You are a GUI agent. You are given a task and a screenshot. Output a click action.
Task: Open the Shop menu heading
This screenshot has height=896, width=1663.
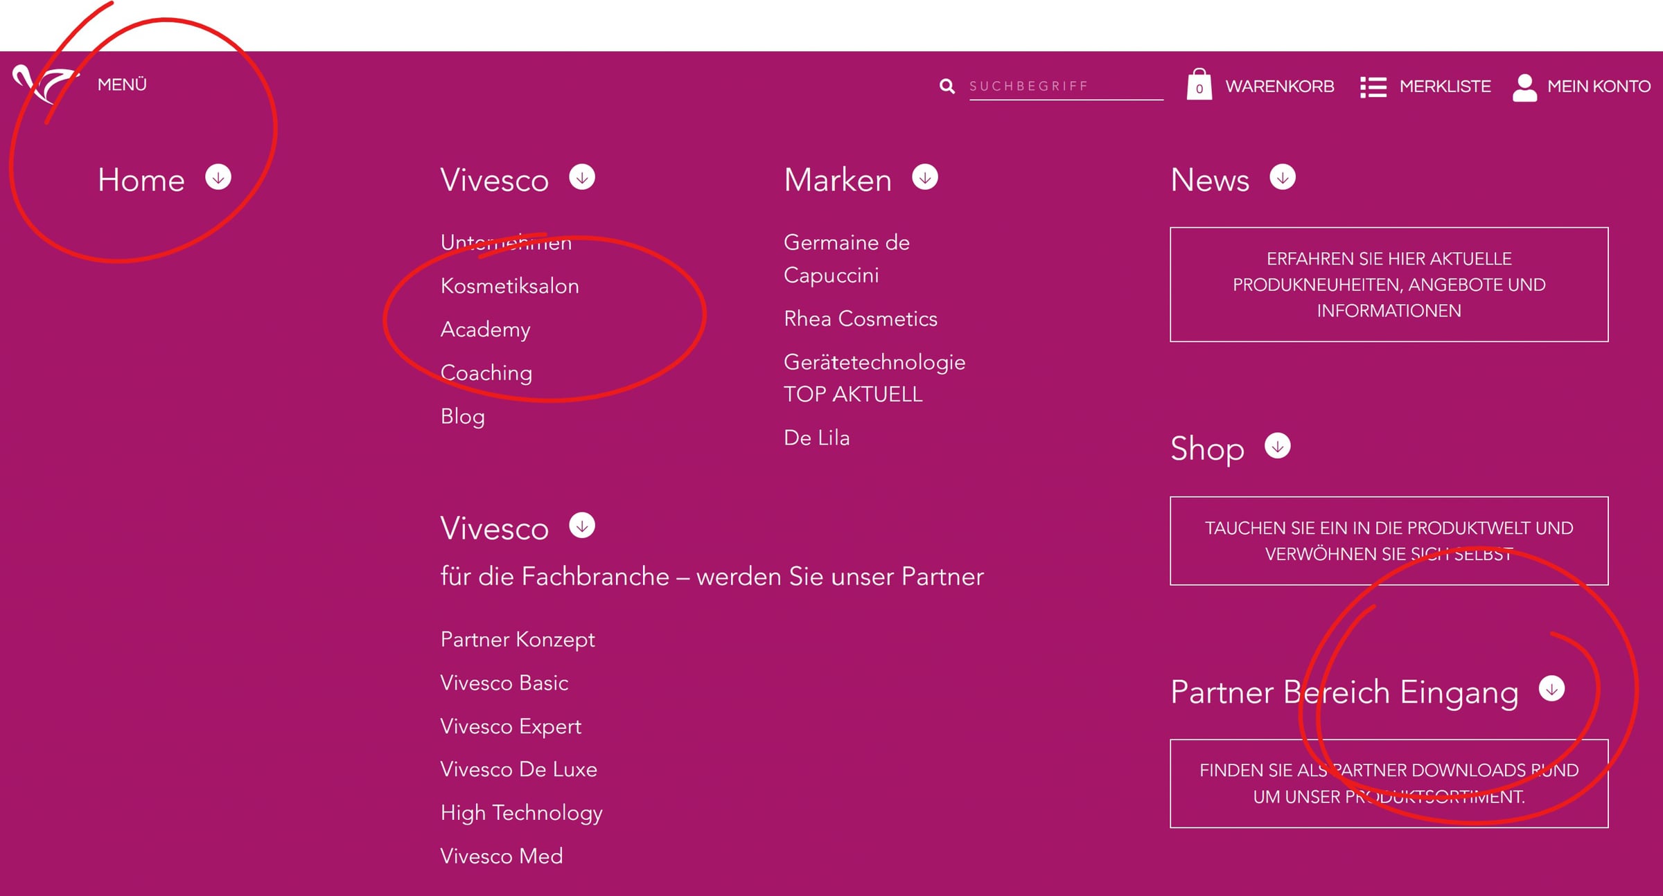(x=1207, y=449)
